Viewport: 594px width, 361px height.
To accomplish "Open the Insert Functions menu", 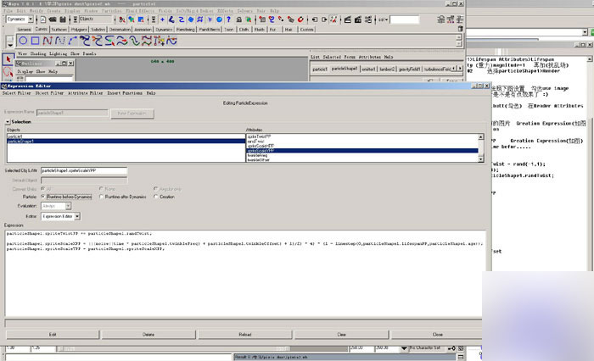I will coord(125,93).
